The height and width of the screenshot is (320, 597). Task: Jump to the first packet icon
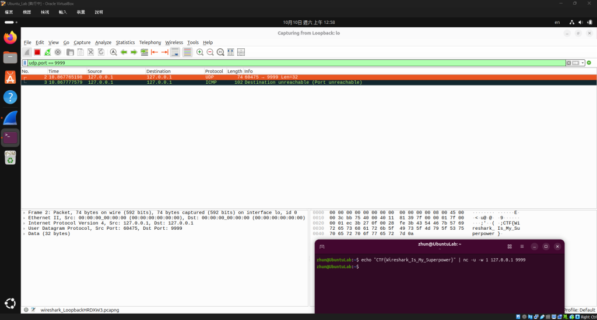[154, 52]
